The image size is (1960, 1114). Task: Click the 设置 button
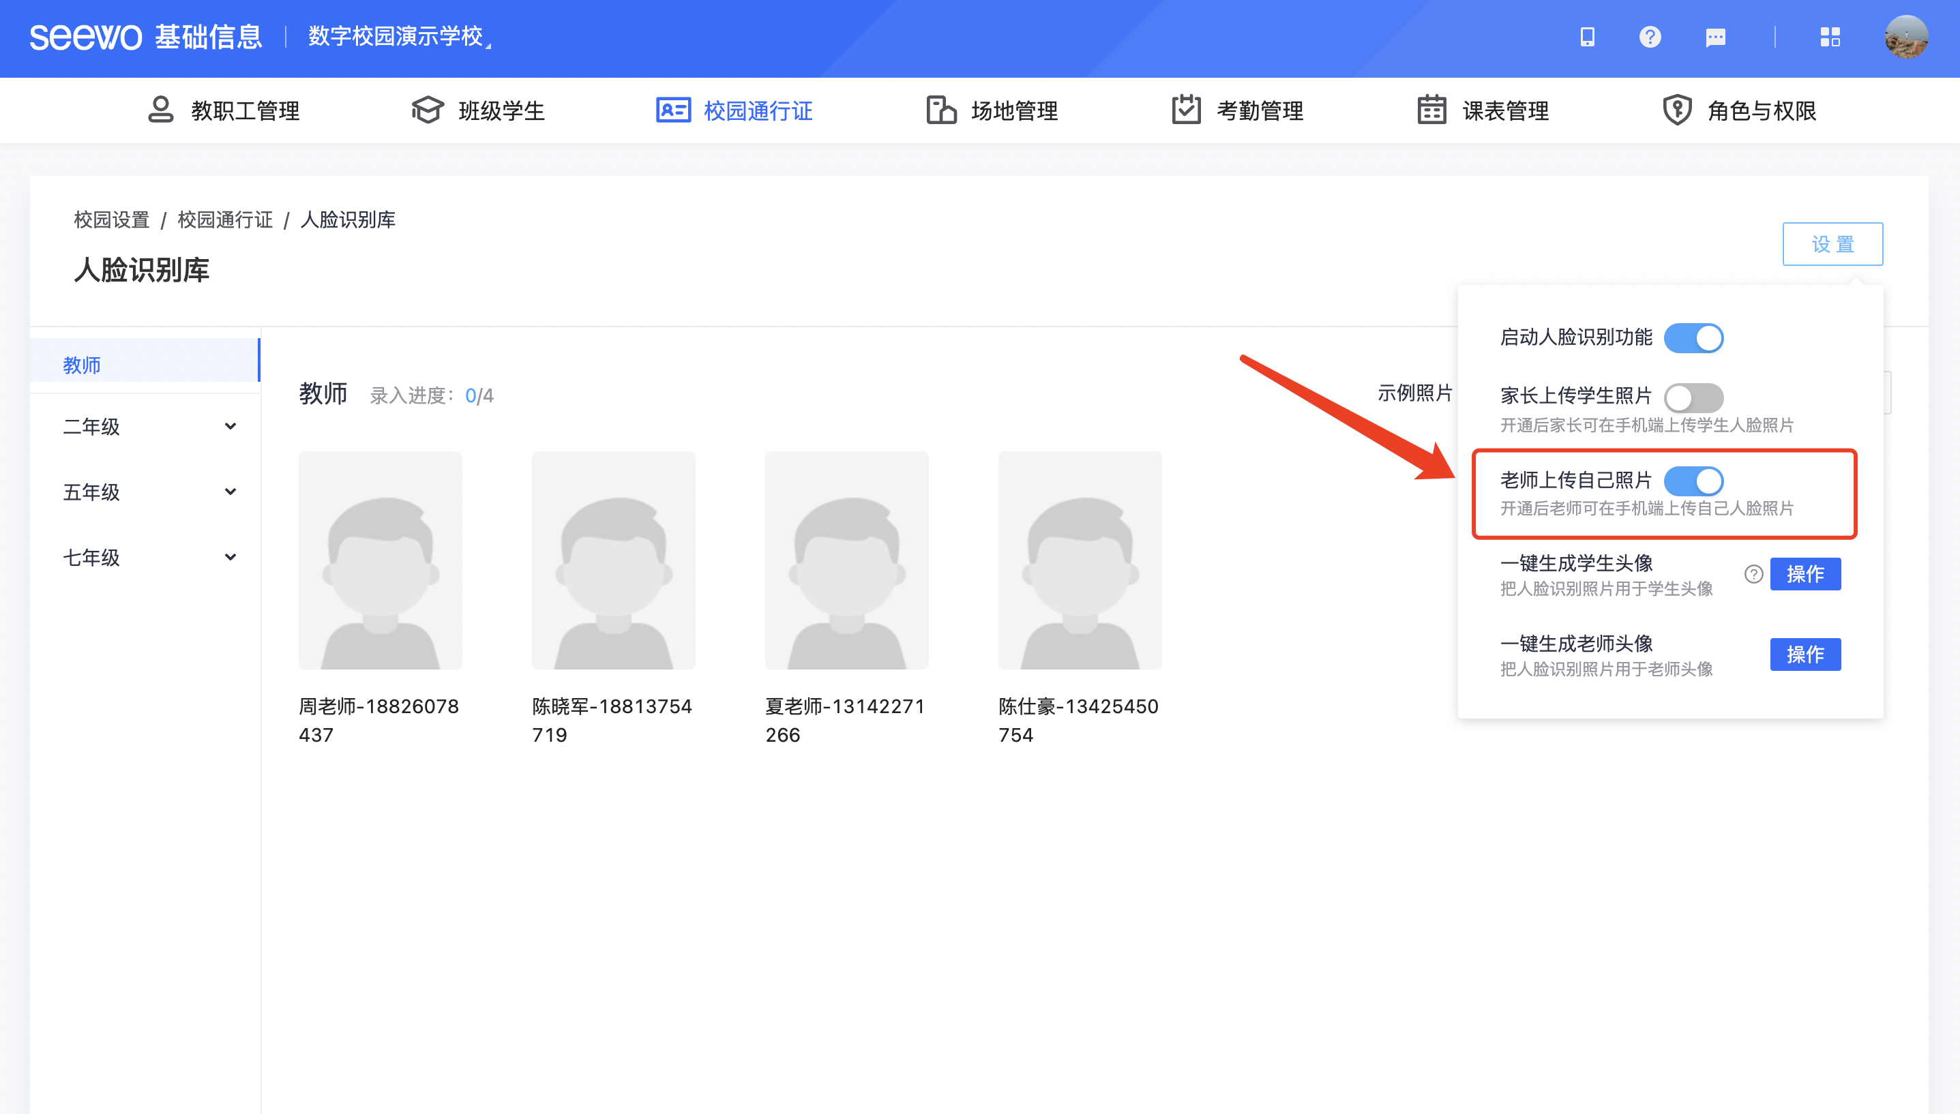coord(1832,244)
